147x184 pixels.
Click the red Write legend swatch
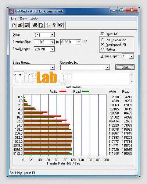(x=63, y=92)
